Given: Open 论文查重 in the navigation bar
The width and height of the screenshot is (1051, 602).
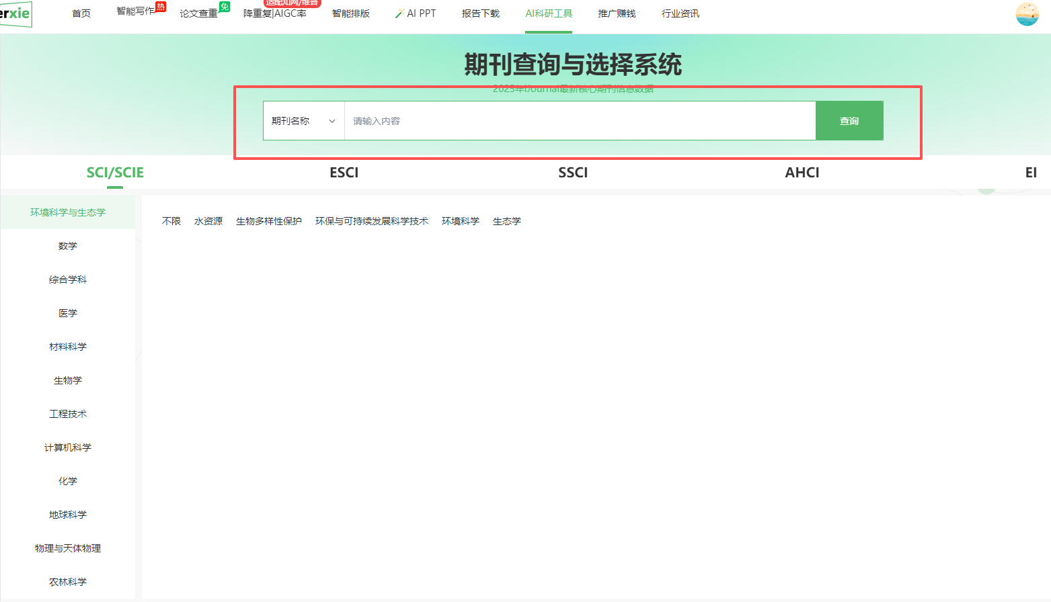Looking at the screenshot, I should click(198, 13).
